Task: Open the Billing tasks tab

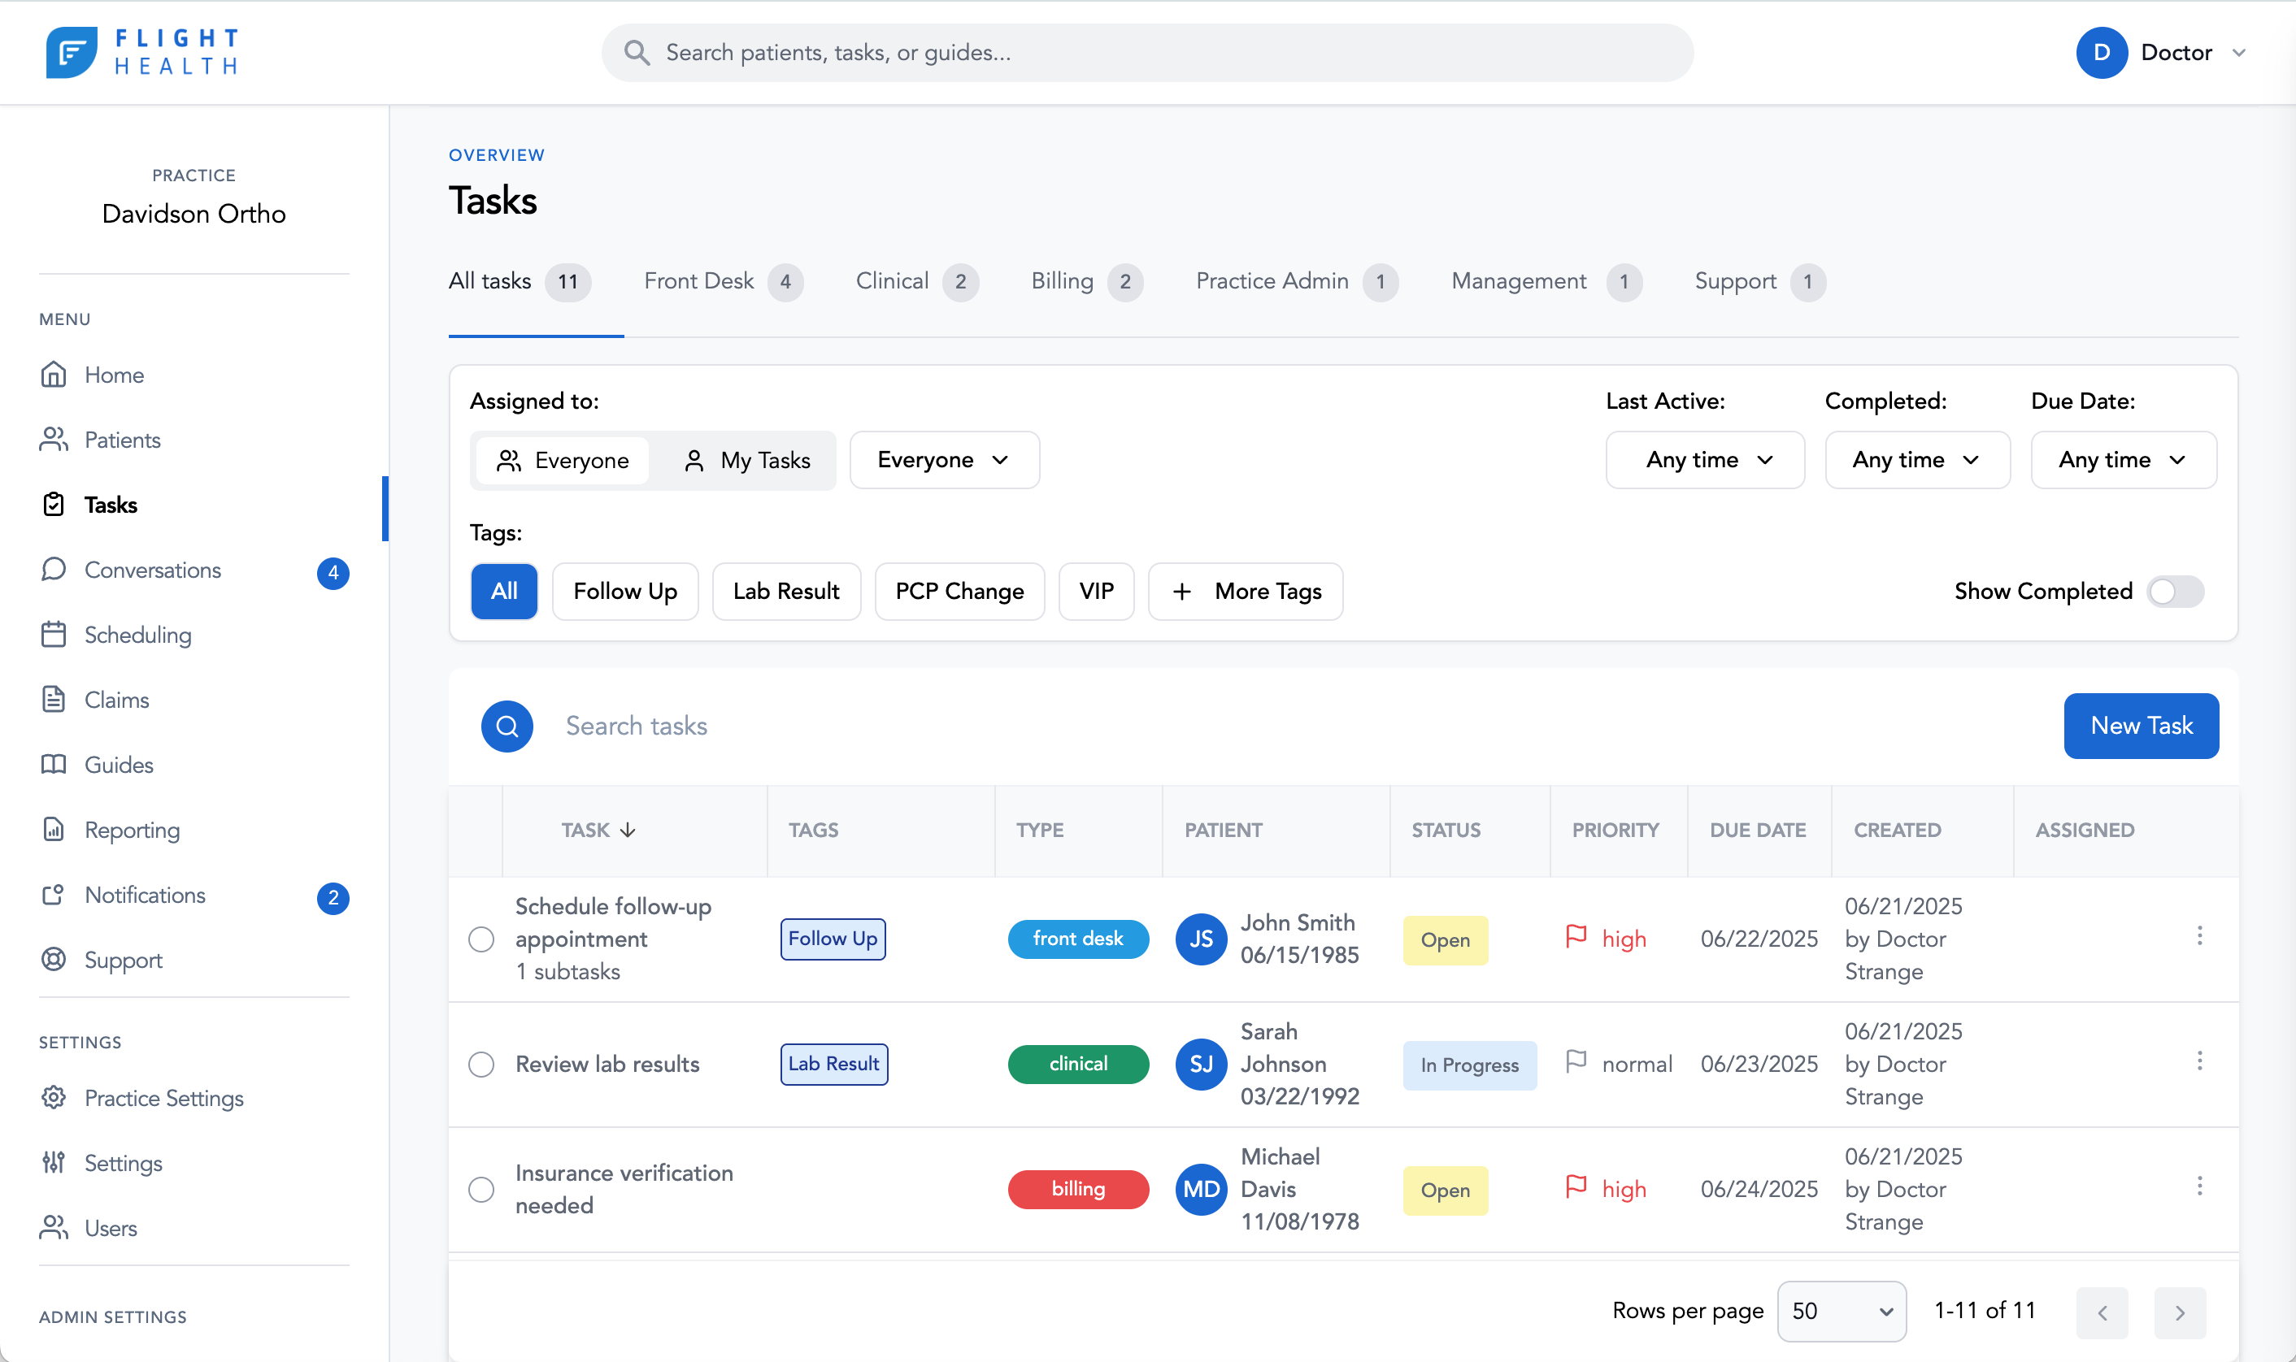Action: point(1062,282)
